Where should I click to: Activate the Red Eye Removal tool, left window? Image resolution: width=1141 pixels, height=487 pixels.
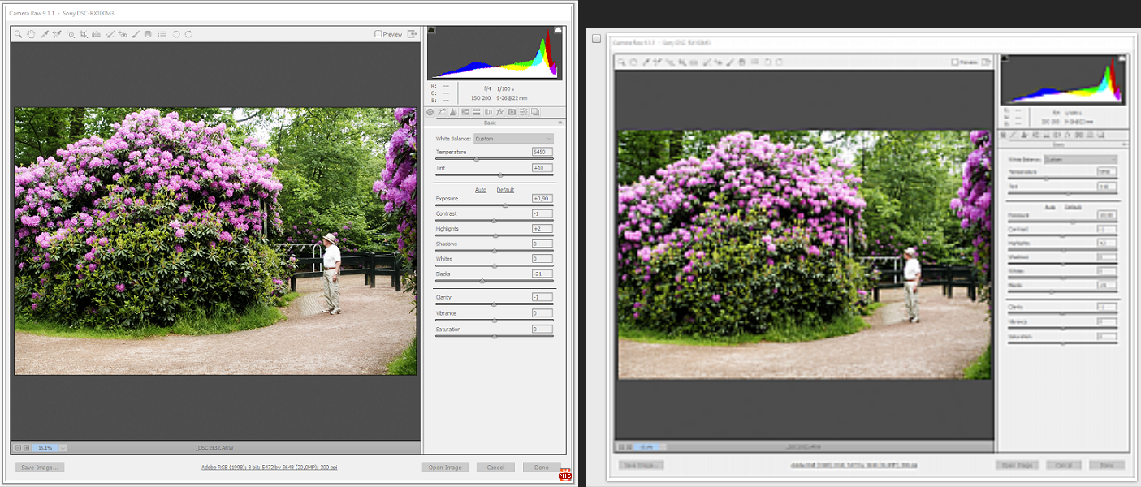[123, 34]
